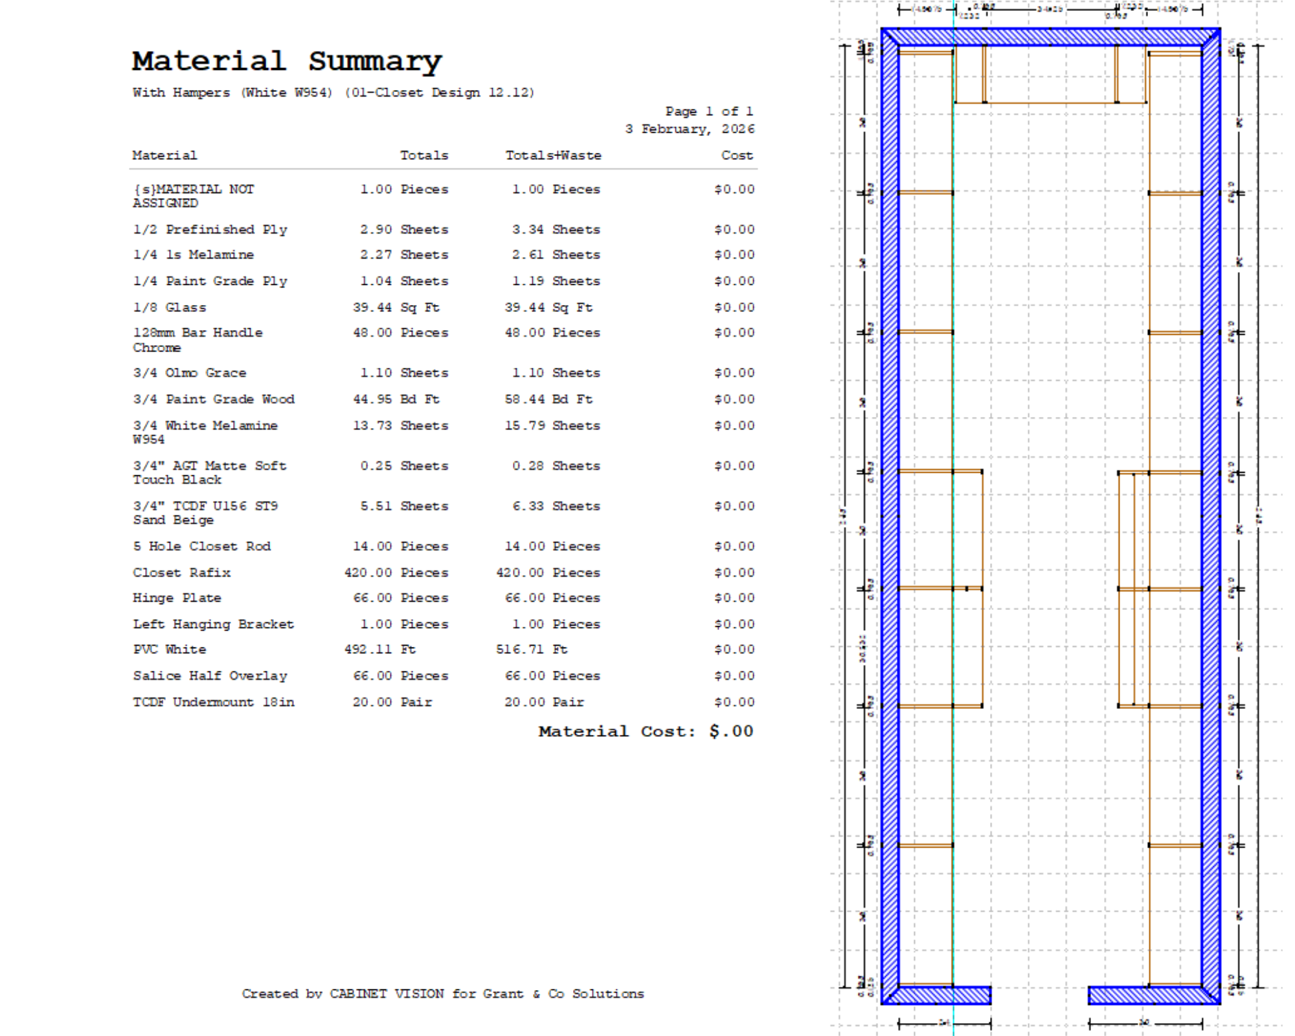1295x1036 pixels.
Task: Click the TCDF Undermount 18in row label
Action: tap(214, 703)
